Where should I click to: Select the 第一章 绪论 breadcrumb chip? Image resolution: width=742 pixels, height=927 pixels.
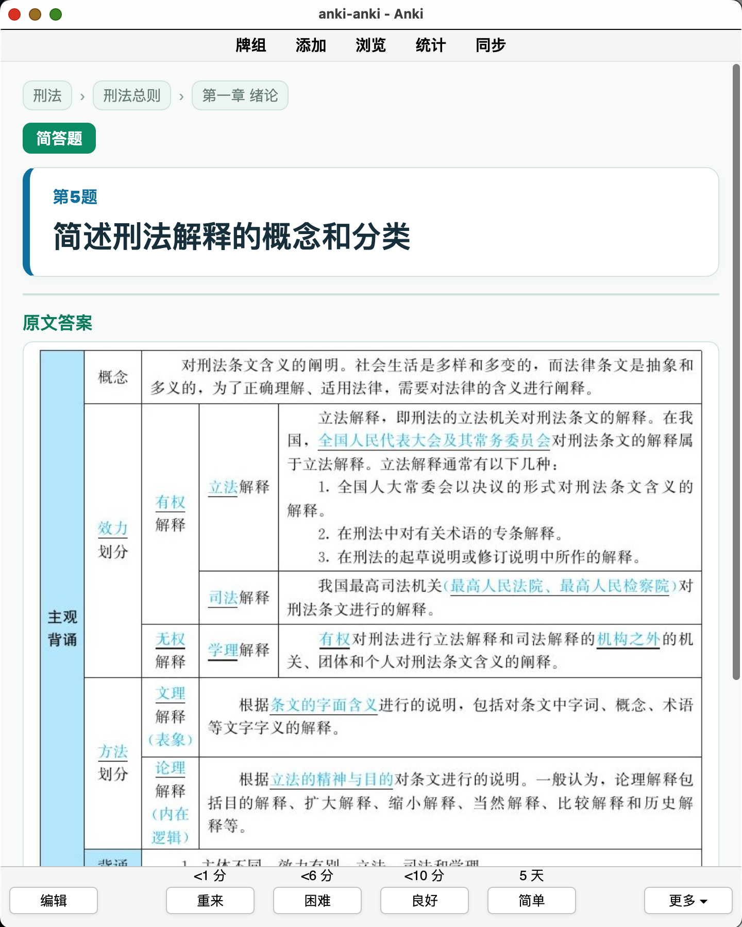pyautogui.click(x=240, y=95)
